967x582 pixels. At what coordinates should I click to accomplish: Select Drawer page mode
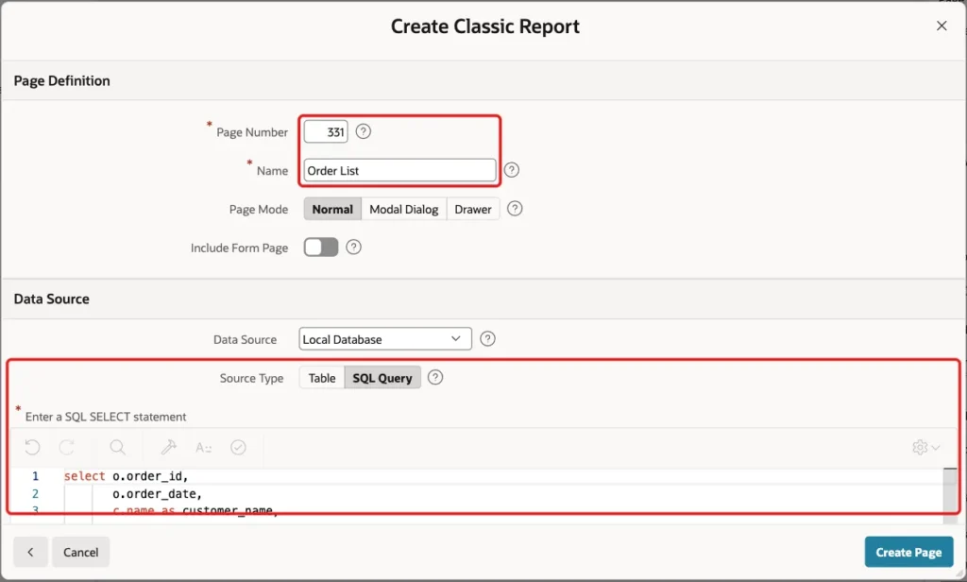point(473,209)
